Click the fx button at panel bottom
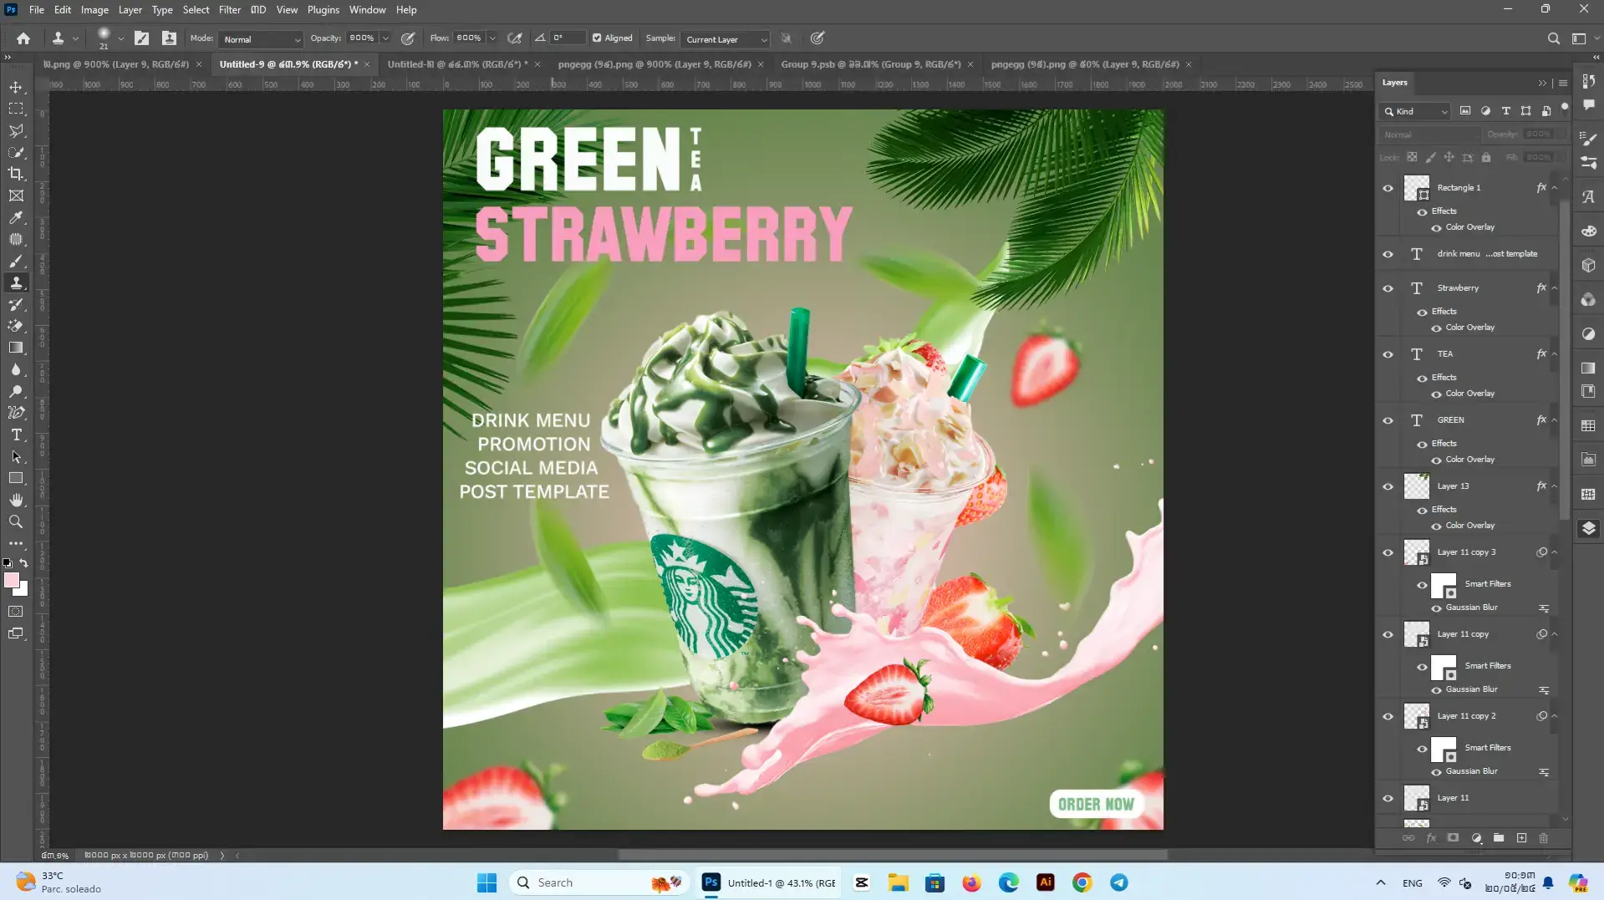Screen dimensions: 1604x900 point(1431,838)
